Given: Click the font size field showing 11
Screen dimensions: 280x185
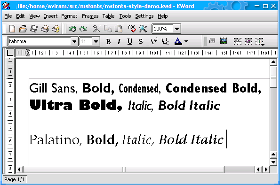Looking at the screenshot, I should (86, 41).
